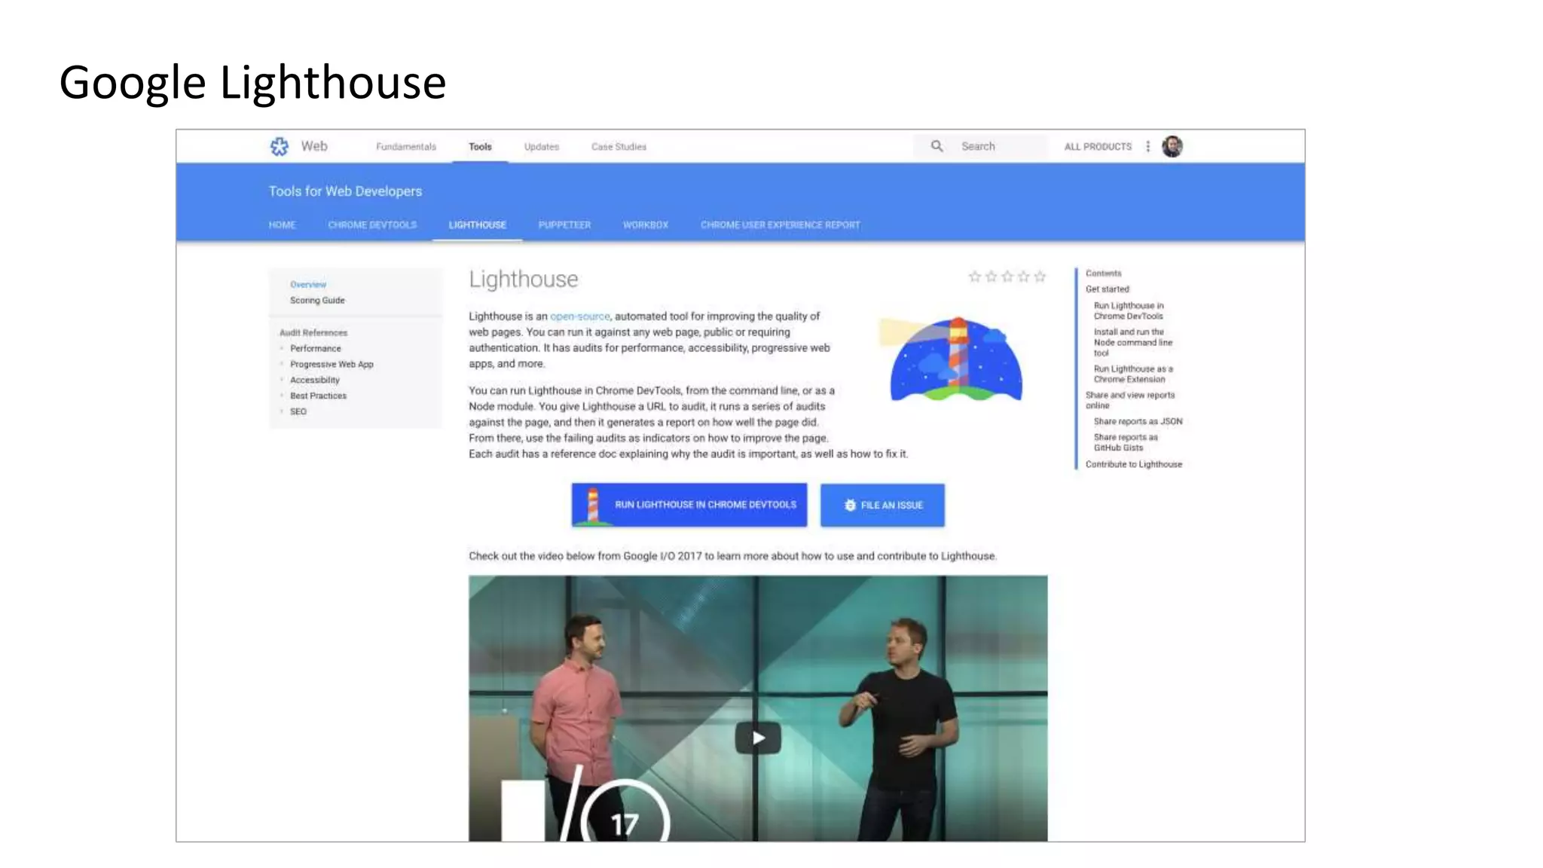Image resolution: width=1543 pixels, height=868 pixels.
Task: Select the Tools top nav item
Action: tap(480, 147)
